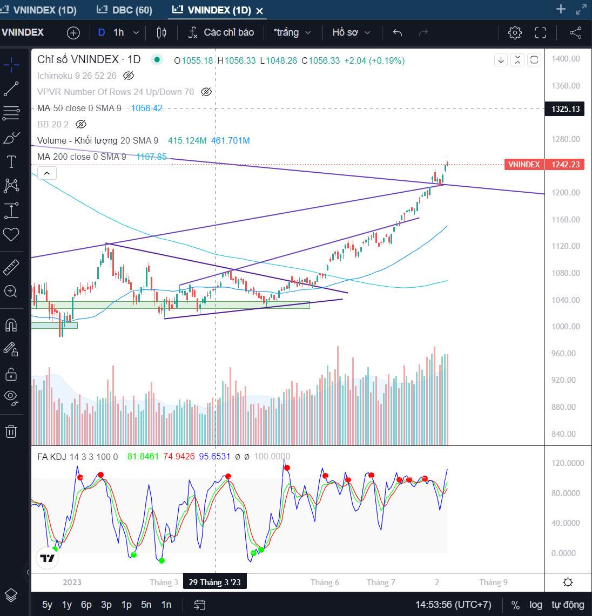The image size is (592, 616).
Task: Set the range to 5y
Action: pos(47,605)
